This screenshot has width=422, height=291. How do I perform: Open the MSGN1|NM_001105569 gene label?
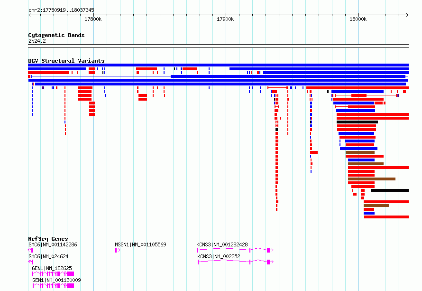[140, 244]
